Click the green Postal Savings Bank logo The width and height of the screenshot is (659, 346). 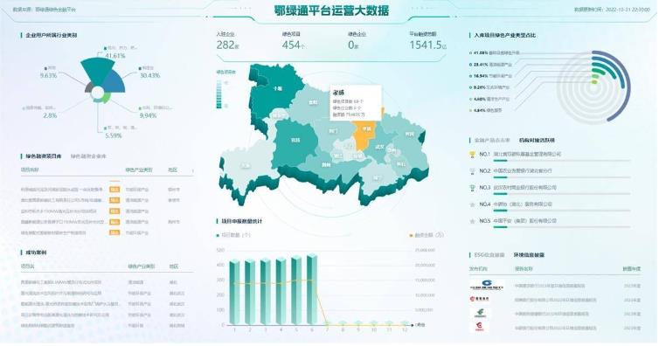click(x=480, y=314)
